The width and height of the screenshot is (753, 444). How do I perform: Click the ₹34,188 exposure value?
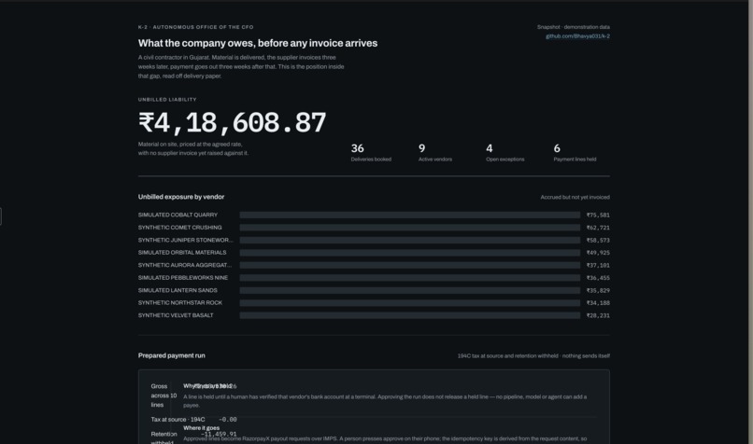(598, 303)
